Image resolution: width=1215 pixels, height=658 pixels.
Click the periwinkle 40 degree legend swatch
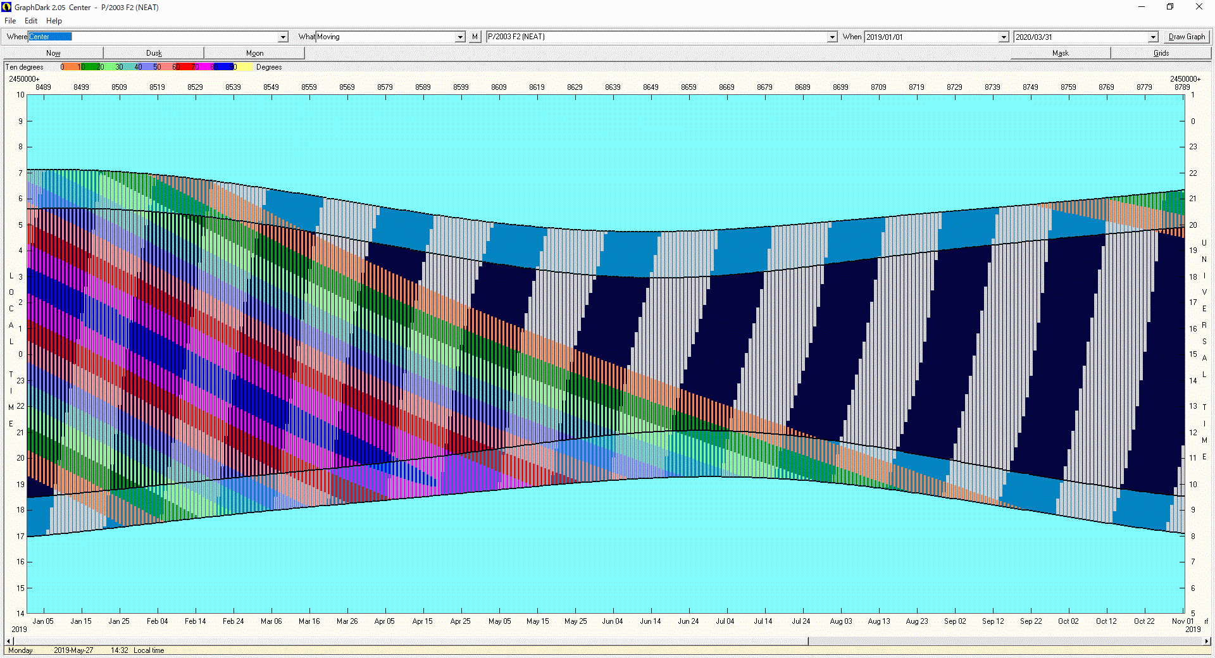click(x=147, y=67)
